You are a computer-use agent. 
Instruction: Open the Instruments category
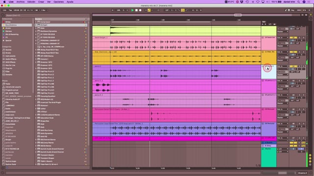[x=10, y=56]
